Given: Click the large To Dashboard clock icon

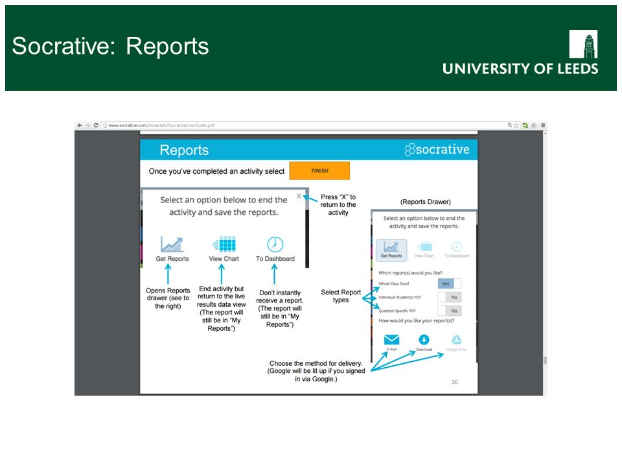Looking at the screenshot, I should 275,245.
